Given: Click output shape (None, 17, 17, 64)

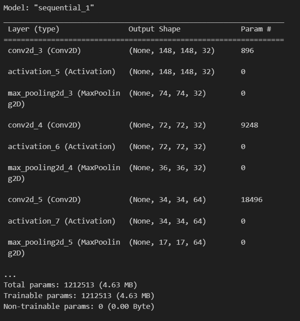Looking at the screenshot, I should [x=167, y=242].
